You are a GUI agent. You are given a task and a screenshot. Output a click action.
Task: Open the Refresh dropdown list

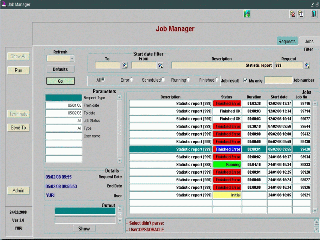tap(72, 58)
